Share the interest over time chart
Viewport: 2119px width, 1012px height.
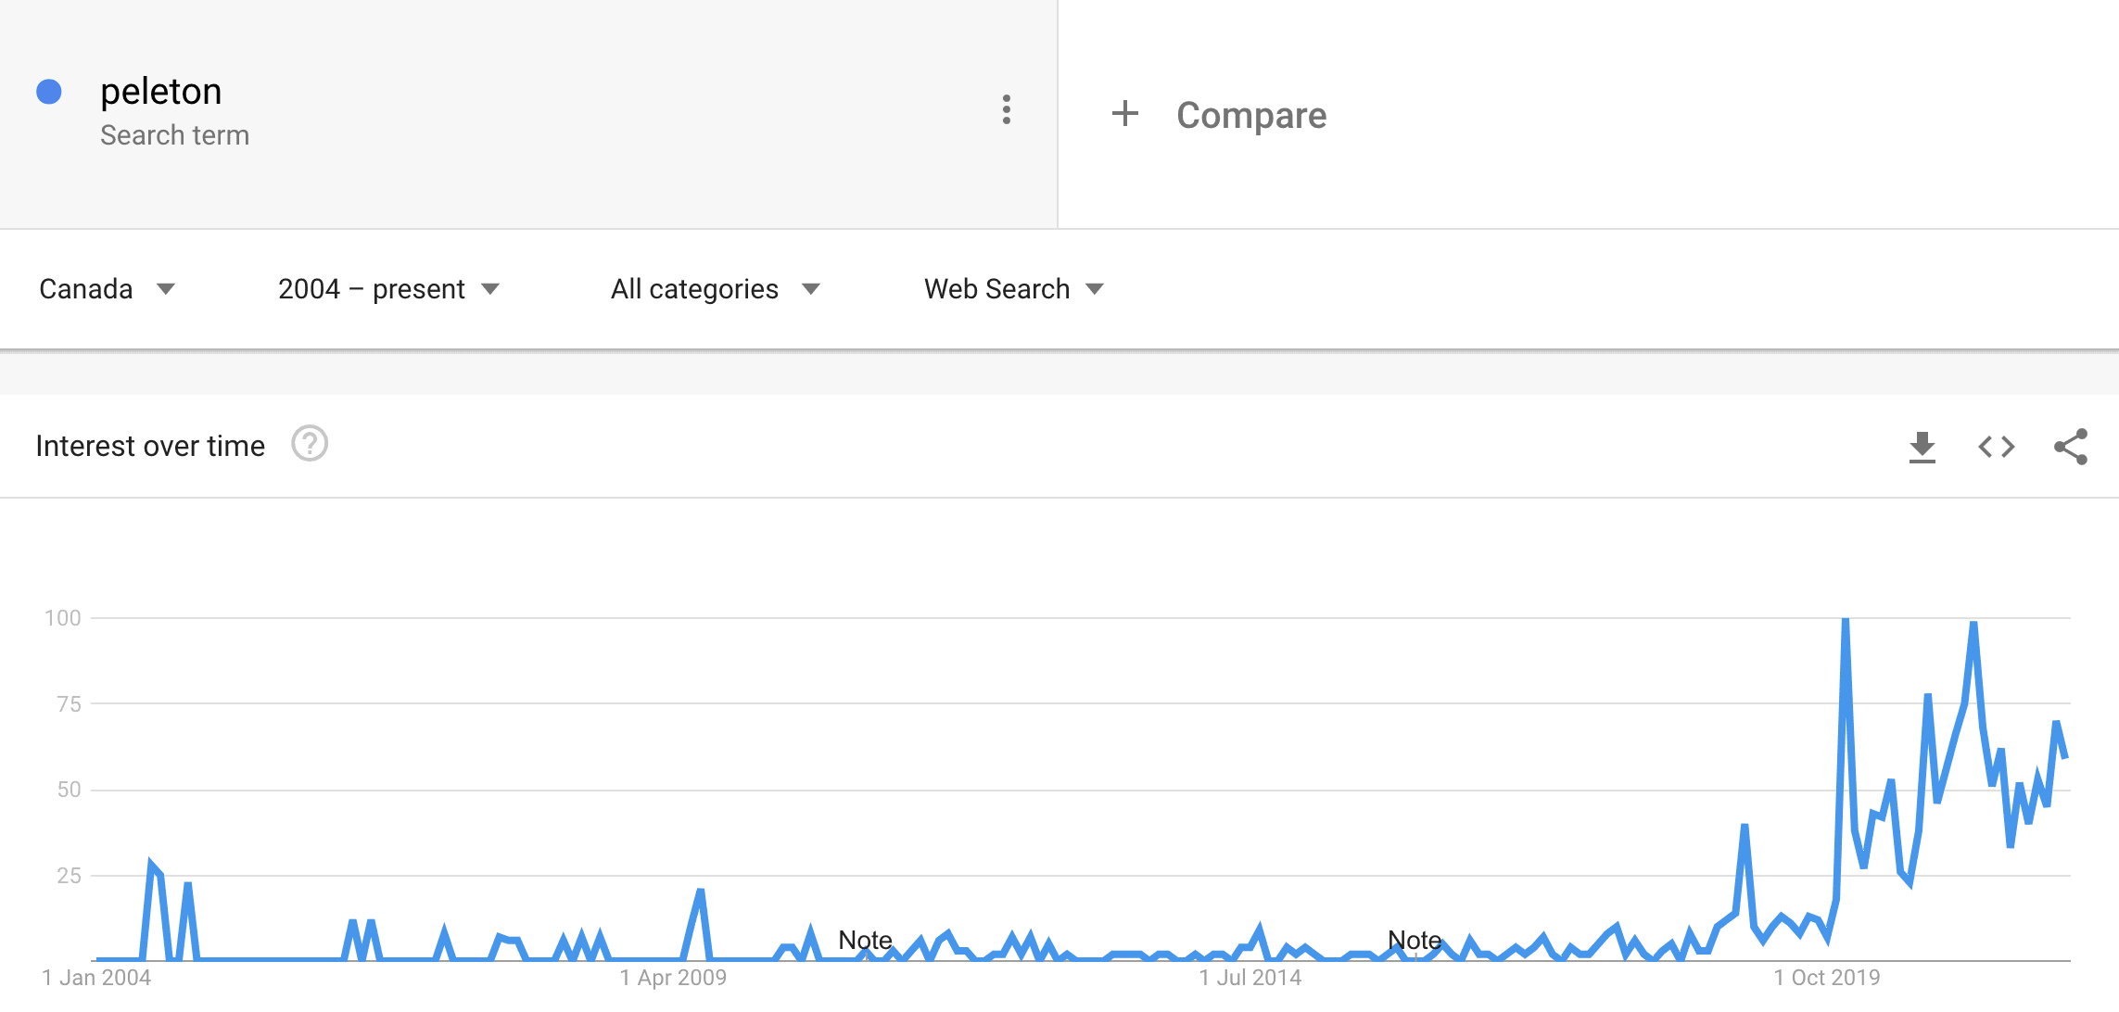coord(2070,447)
